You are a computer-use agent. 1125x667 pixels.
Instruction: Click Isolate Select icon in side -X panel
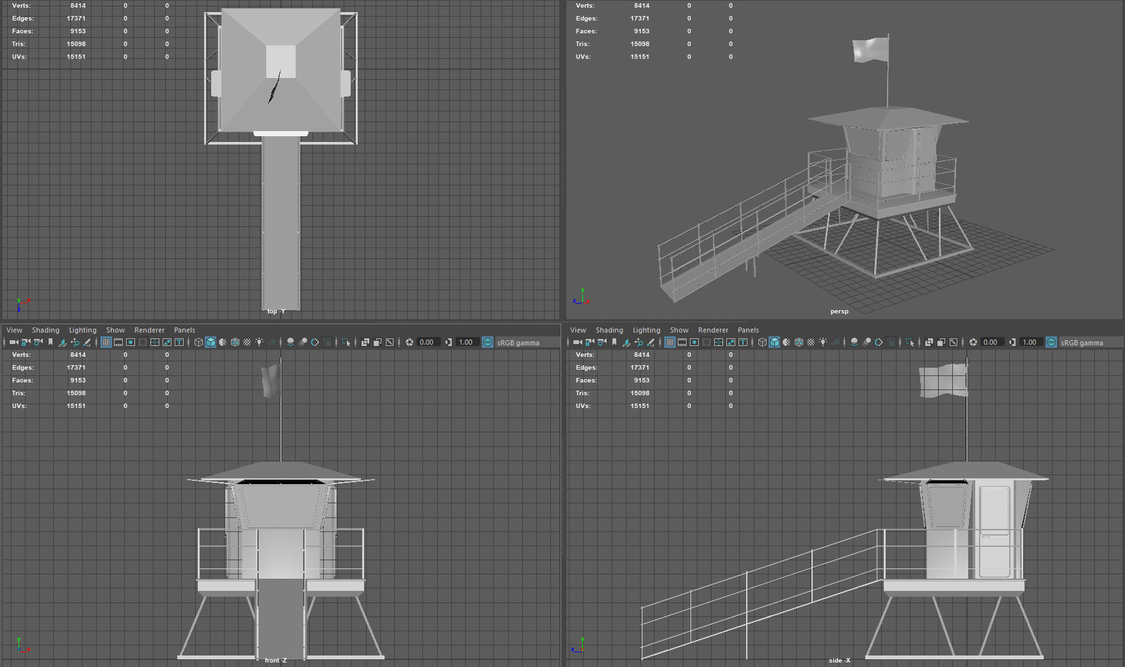pos(909,342)
